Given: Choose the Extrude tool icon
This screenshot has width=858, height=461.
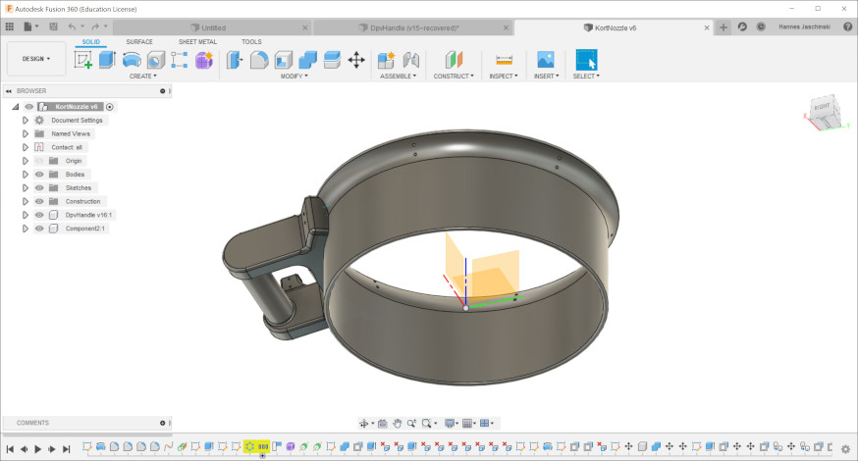Looking at the screenshot, I should (x=107, y=60).
